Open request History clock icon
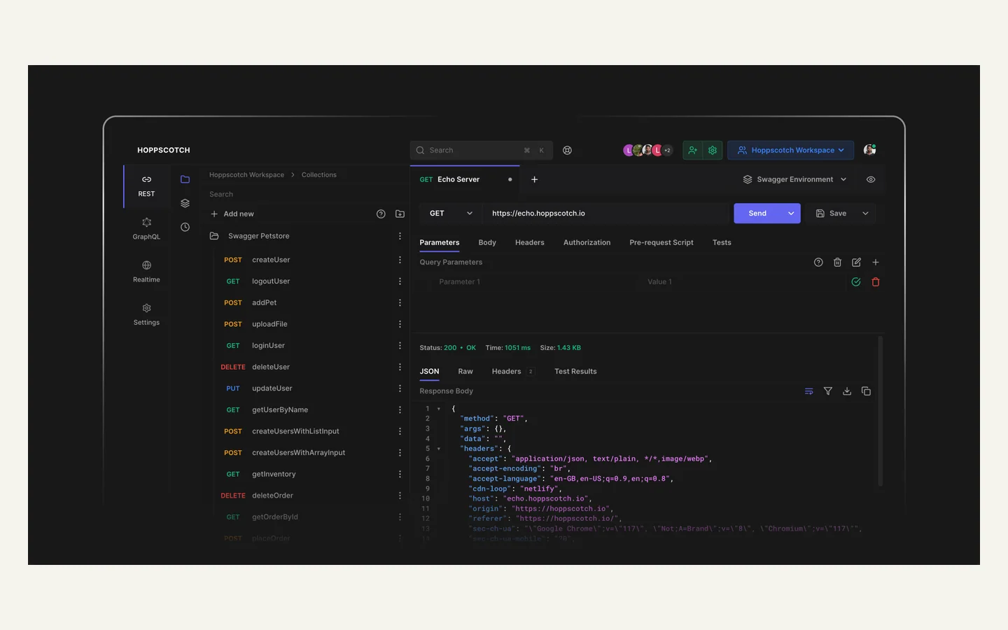This screenshot has height=630, width=1008. click(185, 227)
